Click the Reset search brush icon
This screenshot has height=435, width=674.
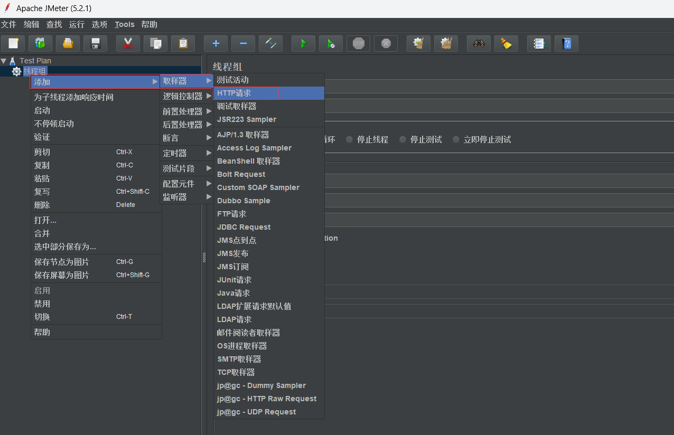[506, 43]
